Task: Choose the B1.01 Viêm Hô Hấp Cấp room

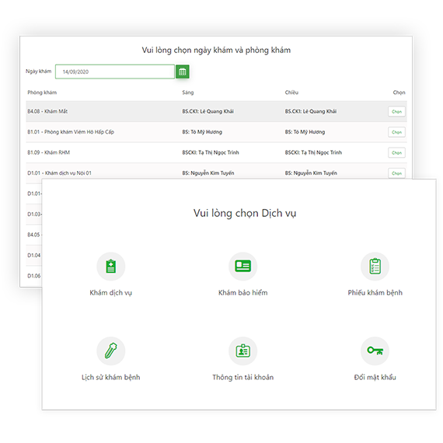Action: [x=396, y=132]
